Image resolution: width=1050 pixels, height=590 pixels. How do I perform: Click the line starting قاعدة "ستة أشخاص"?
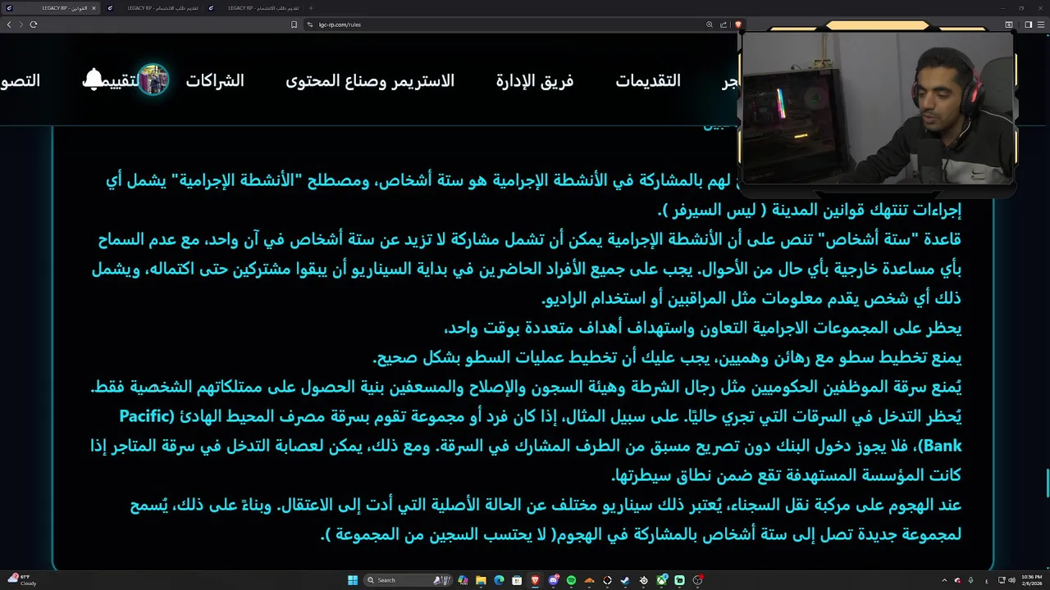(530, 239)
